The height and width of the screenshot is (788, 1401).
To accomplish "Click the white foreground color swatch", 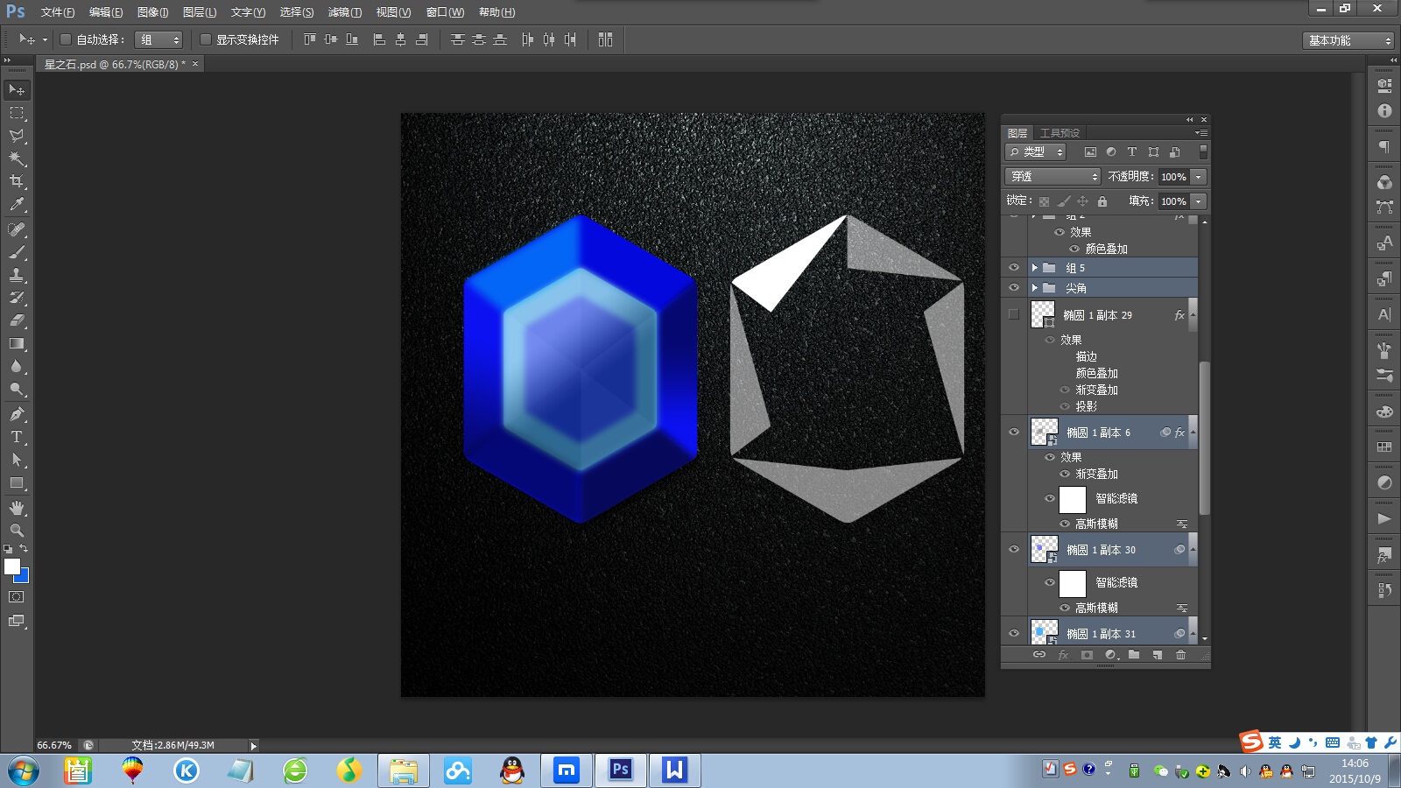I will pos(11,566).
